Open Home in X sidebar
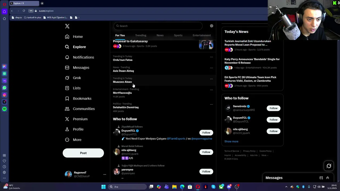The image size is (340, 191). pyautogui.click(x=74, y=37)
